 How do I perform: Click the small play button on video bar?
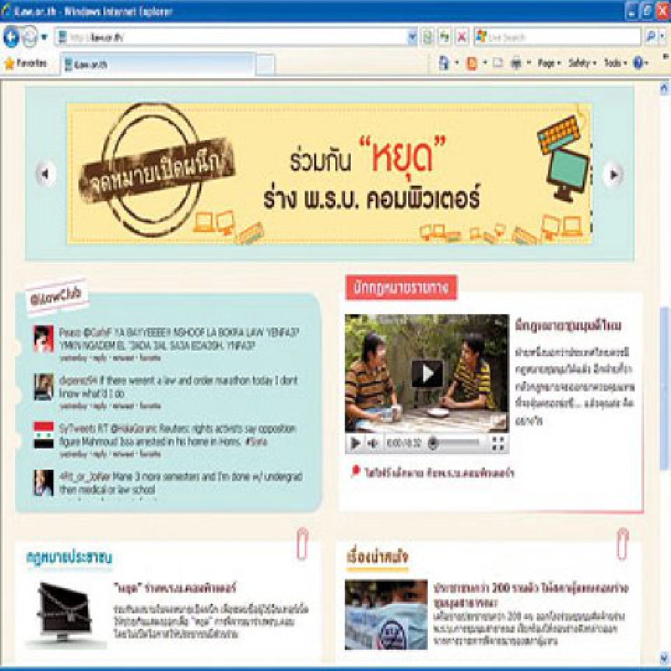355,443
